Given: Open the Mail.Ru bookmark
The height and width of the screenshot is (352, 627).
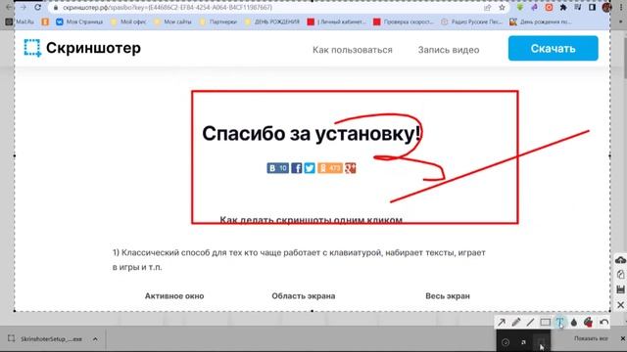Looking at the screenshot, I should pyautogui.click(x=20, y=22).
